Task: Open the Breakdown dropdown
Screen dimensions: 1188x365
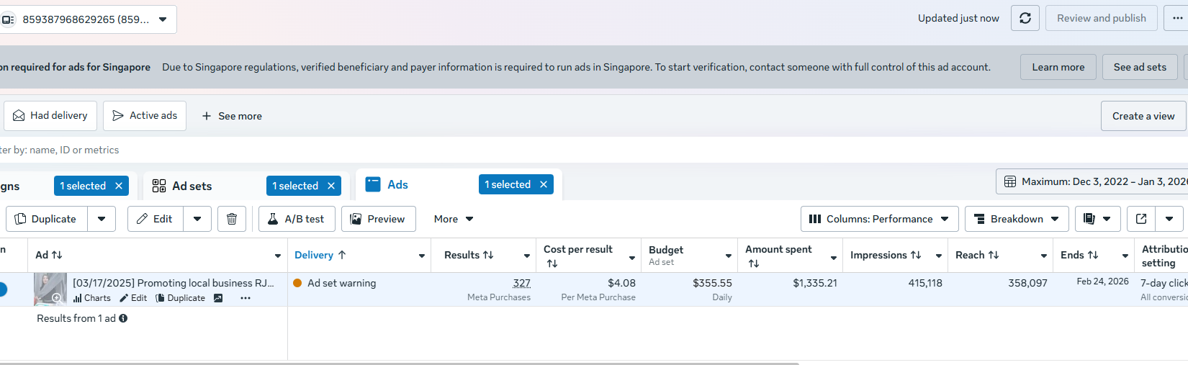Action: 1016,219
